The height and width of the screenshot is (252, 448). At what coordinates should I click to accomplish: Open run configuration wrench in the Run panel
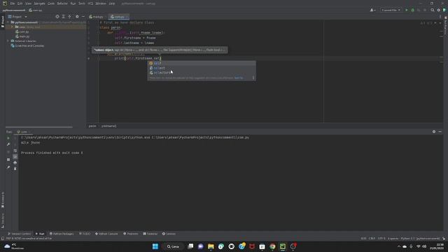tap(8, 144)
